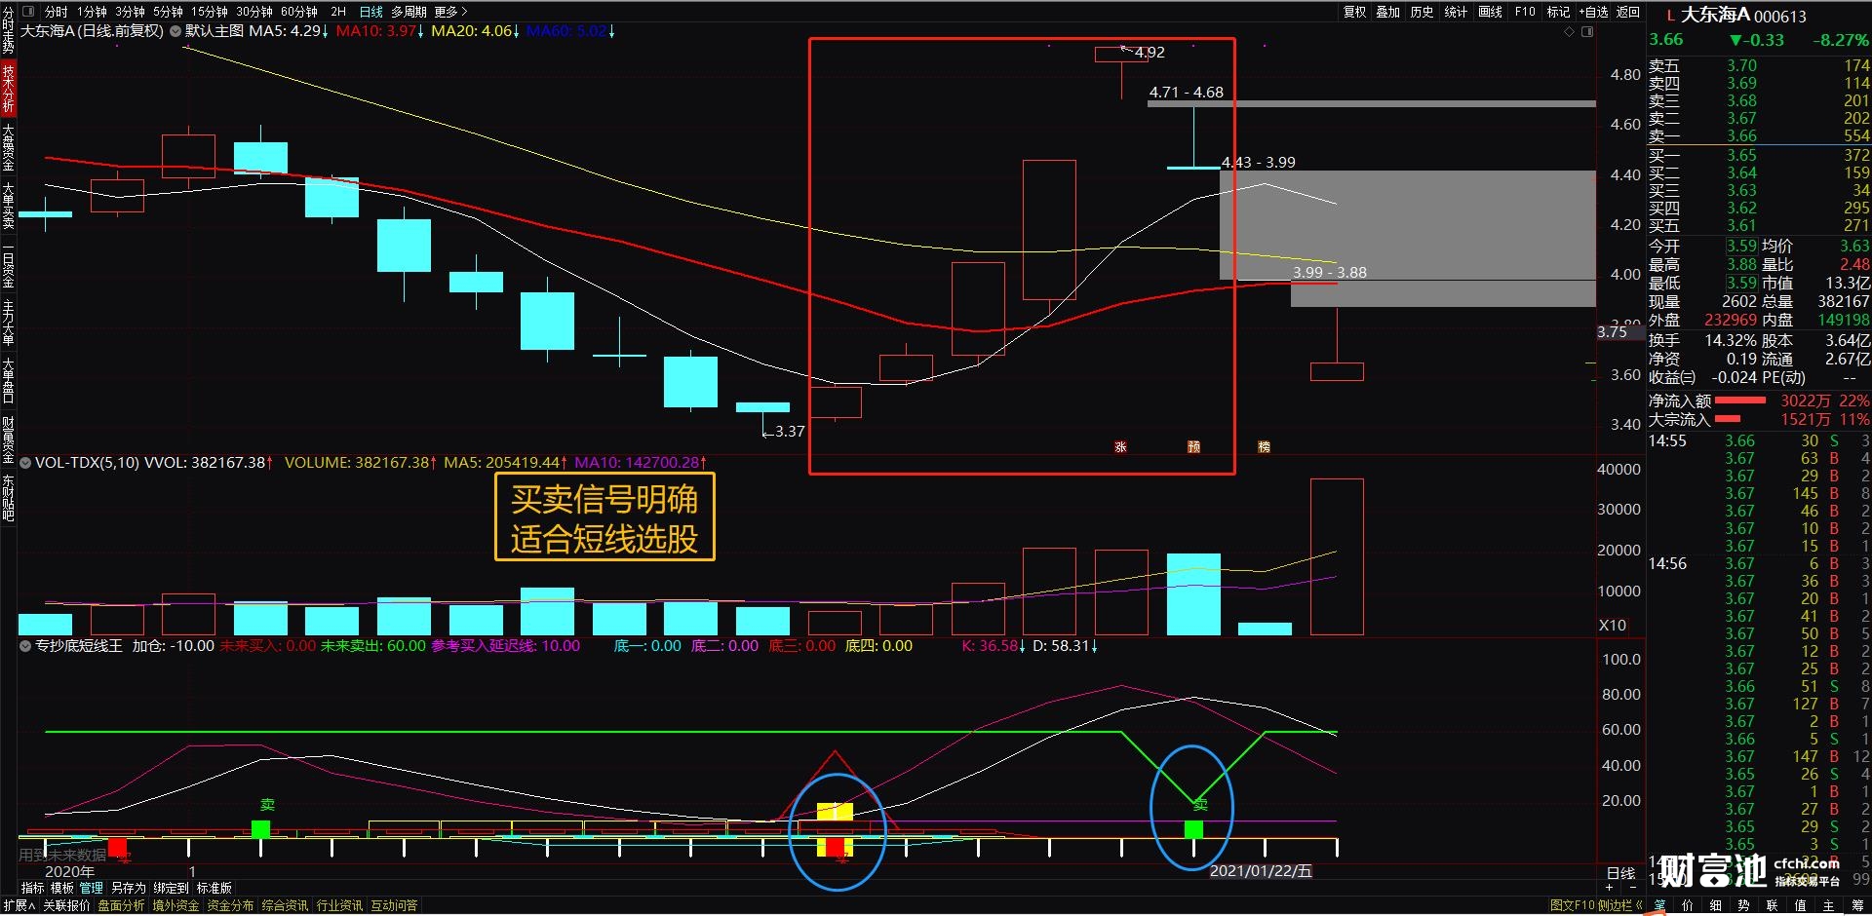Open the 默认主图 indicator dropdown circle
The image size is (1872, 916).
[x=175, y=31]
